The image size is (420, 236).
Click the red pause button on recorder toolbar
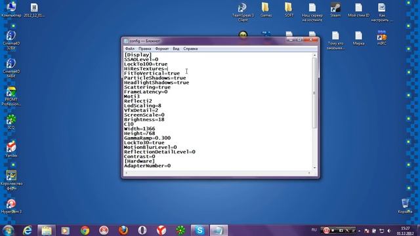[326, 230]
